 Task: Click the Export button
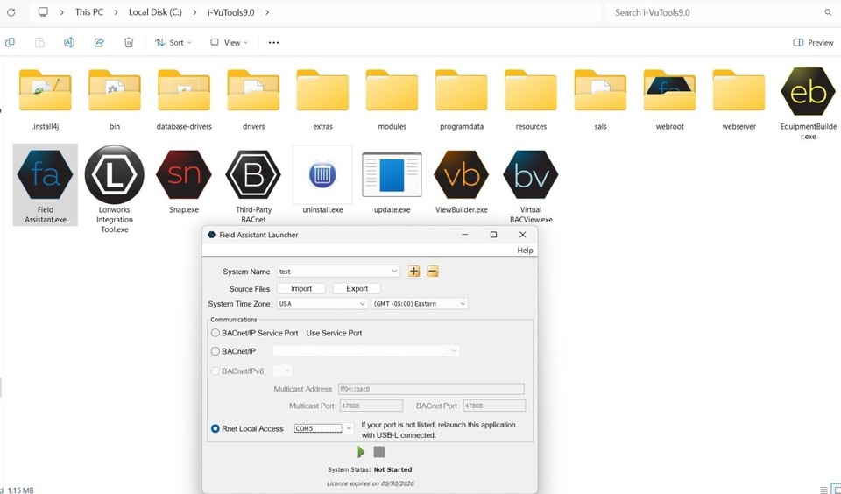click(x=357, y=288)
